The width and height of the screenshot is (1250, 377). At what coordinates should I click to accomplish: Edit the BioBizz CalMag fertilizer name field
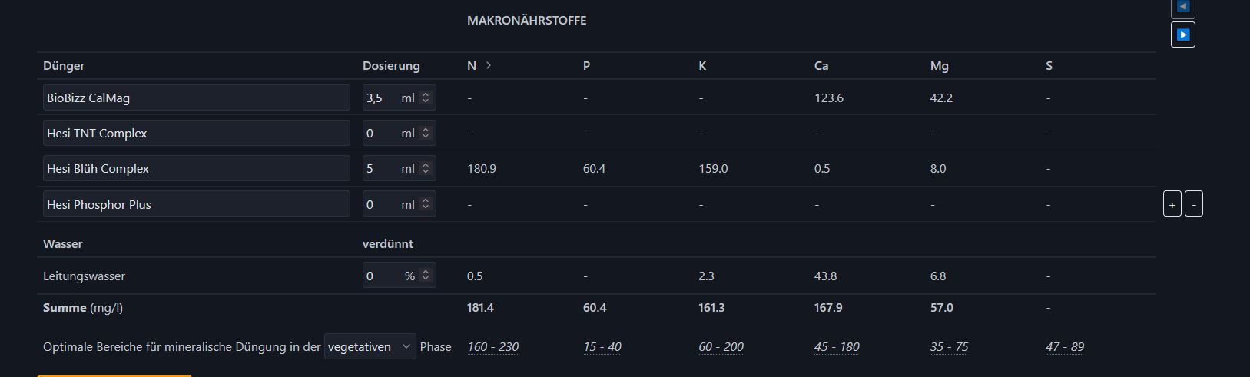tap(196, 98)
